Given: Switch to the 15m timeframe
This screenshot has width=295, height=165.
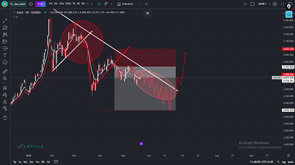Looking at the screenshot, I should point(62,3).
